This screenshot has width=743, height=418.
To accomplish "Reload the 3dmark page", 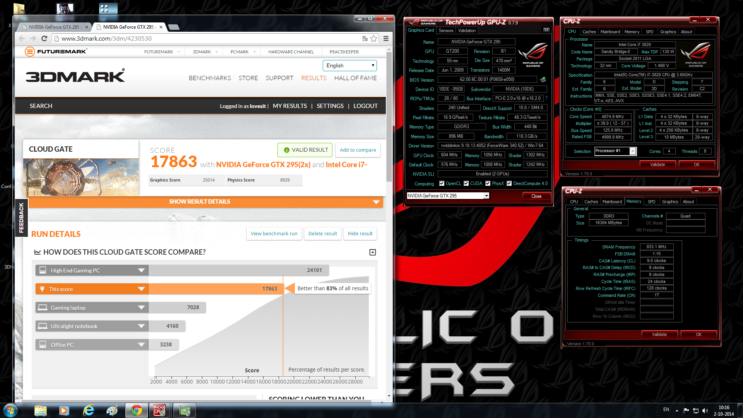I will tap(44, 38).
